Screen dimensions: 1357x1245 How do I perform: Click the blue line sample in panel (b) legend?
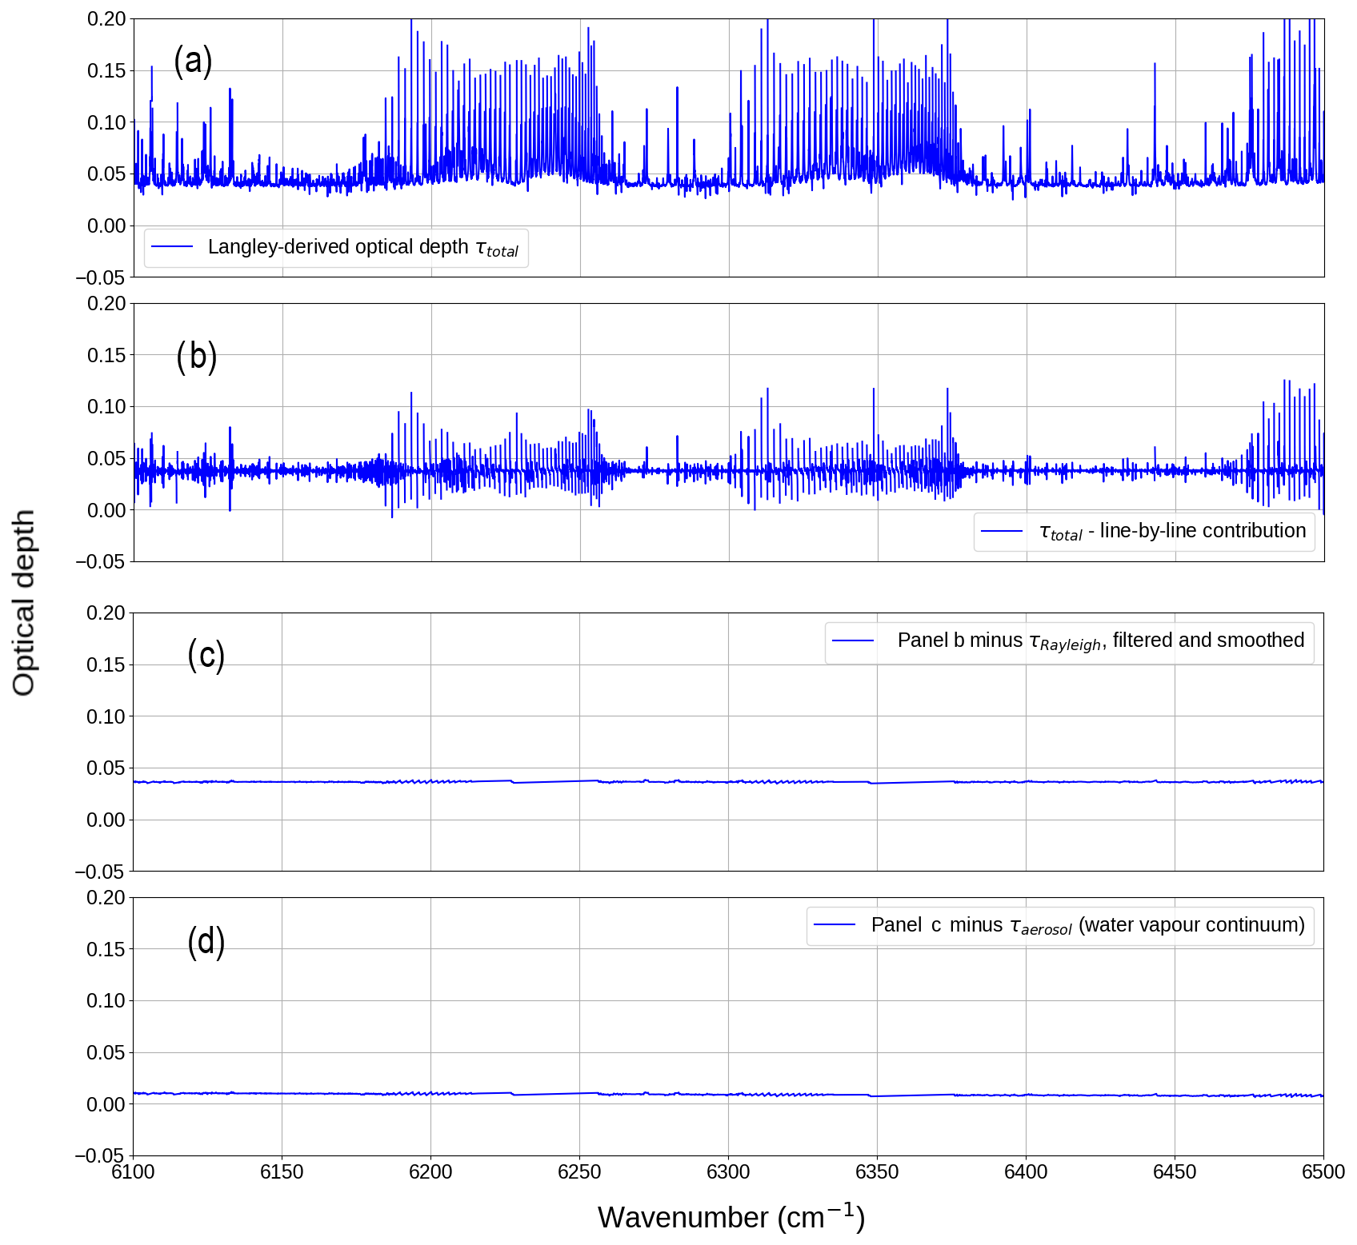[x=1002, y=531]
